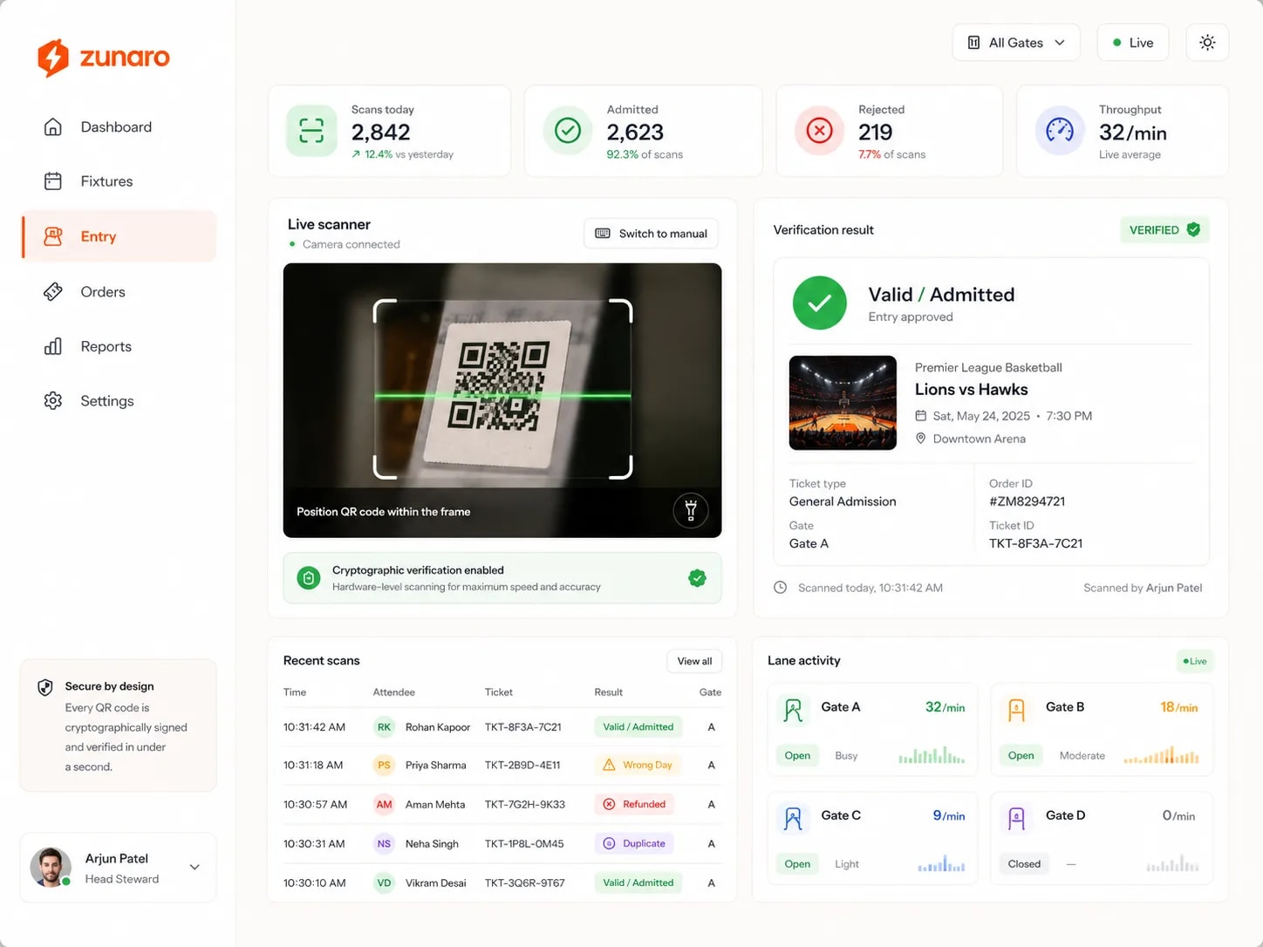Click Switch to manual button
Image resolution: width=1263 pixels, height=947 pixels.
click(x=651, y=234)
